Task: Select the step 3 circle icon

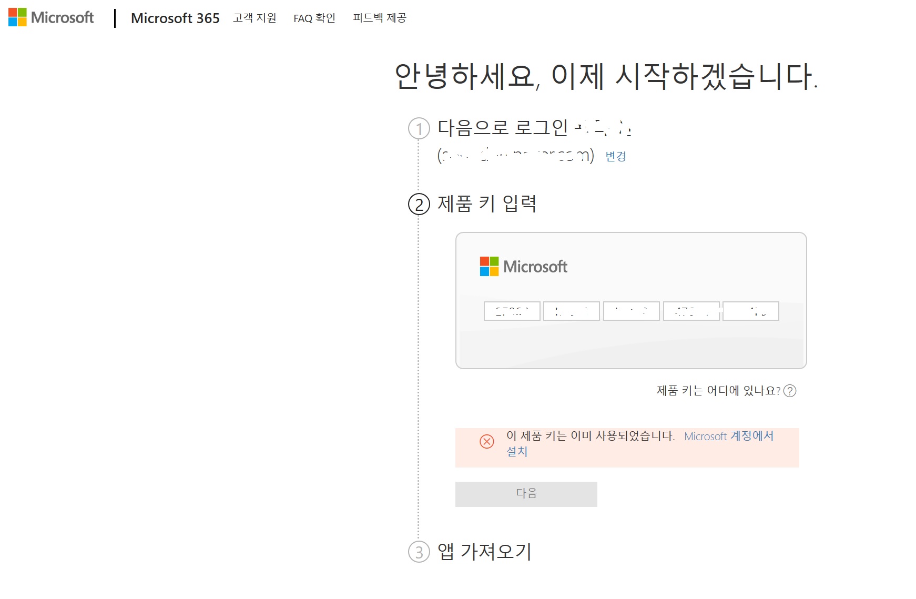Action: tap(419, 552)
